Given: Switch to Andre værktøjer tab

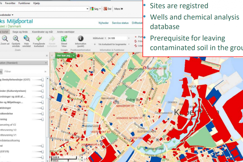Looking at the screenshot, I should pos(66,32).
